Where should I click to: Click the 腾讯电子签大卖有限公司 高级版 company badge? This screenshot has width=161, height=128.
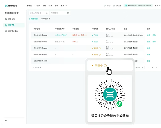(138, 5)
